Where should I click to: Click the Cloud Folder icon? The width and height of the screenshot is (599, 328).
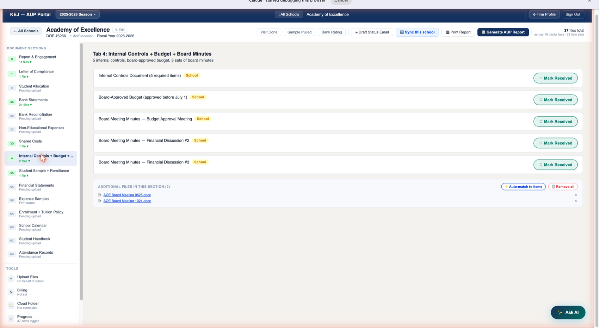(x=11, y=305)
